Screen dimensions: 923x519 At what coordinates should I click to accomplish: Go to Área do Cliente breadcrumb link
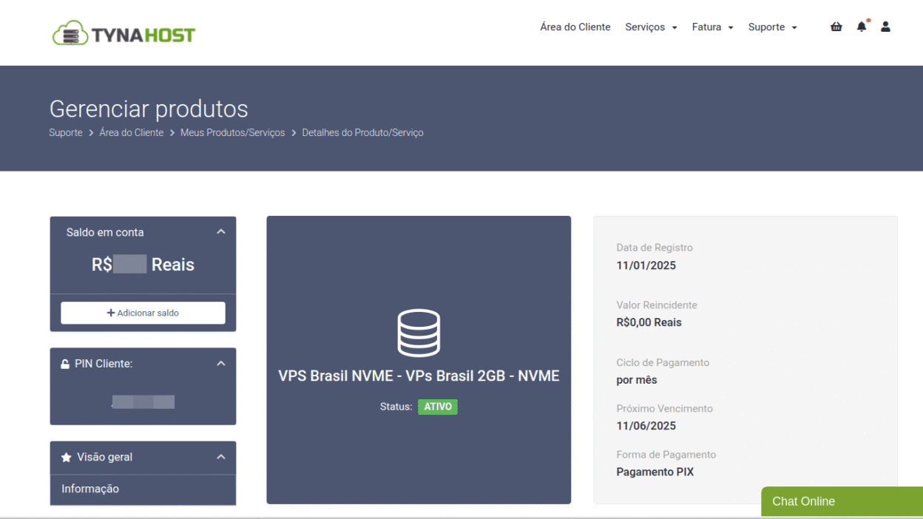coord(132,132)
